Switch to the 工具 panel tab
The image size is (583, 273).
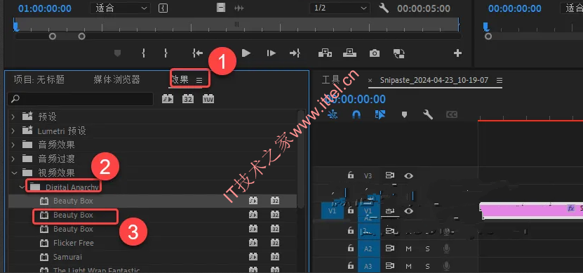pyautogui.click(x=330, y=79)
